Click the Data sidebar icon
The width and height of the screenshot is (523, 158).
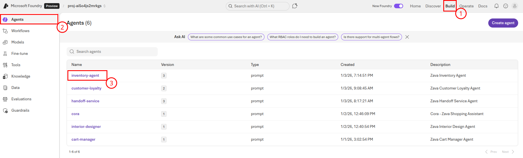(5, 88)
